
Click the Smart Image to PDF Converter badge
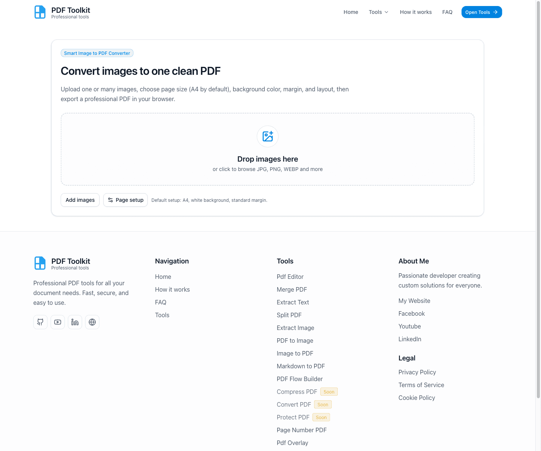pyautogui.click(x=97, y=53)
